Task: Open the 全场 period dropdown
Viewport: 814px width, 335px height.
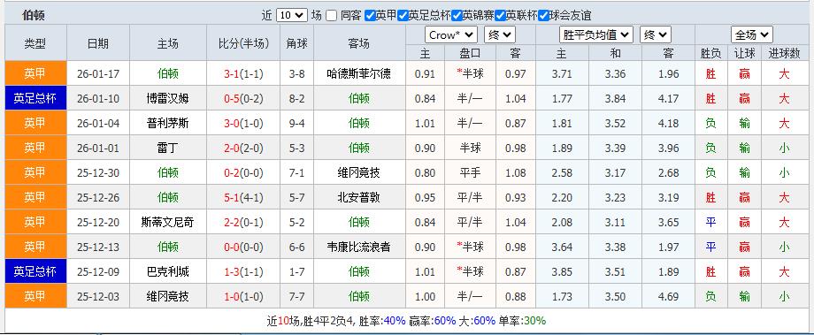Action: coord(752,34)
